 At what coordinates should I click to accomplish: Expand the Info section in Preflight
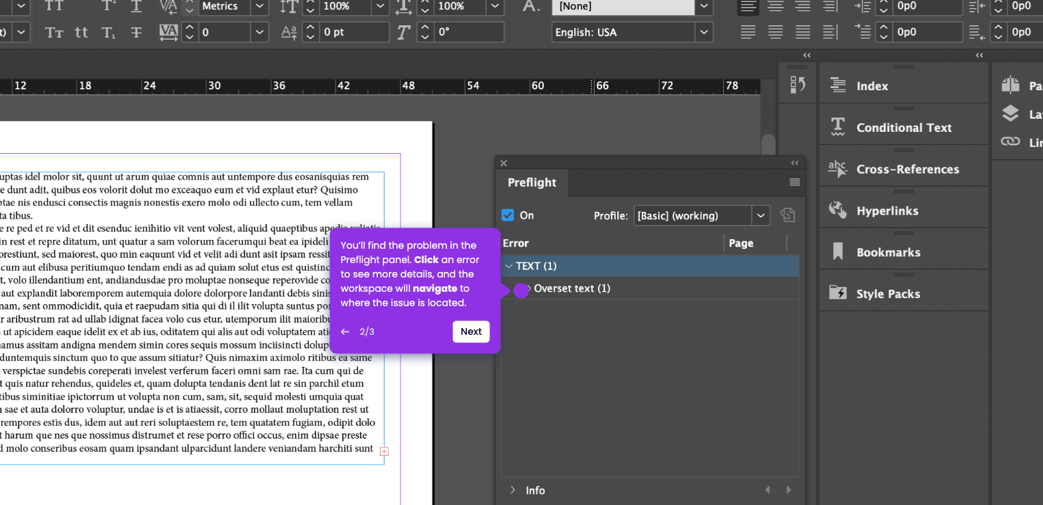point(513,490)
